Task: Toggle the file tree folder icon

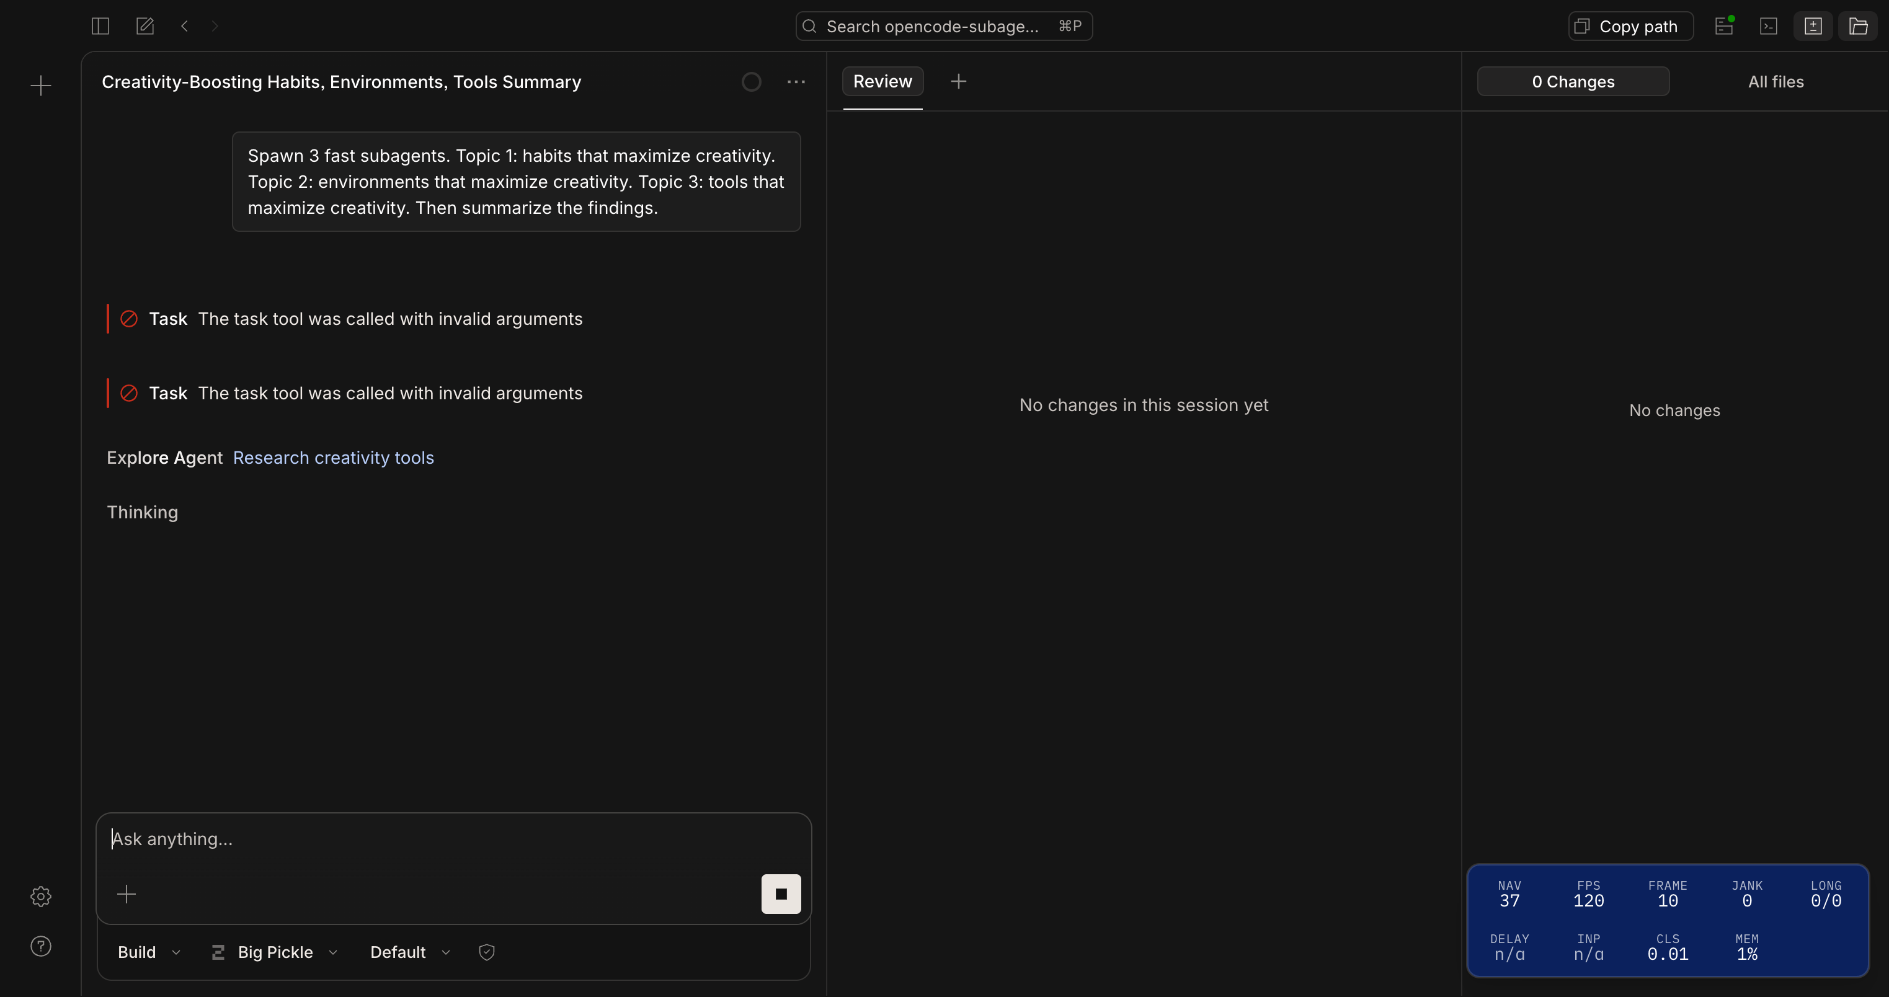Action: pos(1857,27)
